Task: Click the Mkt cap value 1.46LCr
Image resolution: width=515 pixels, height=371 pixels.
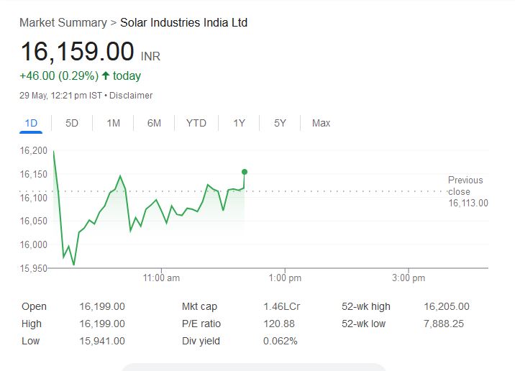Action: point(282,306)
